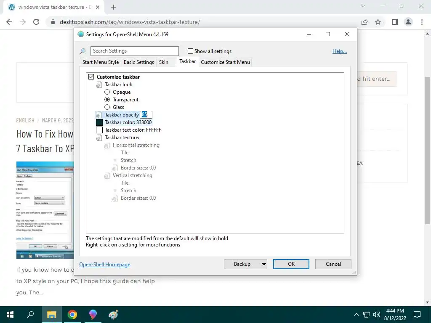
Task: Open the Chrome profile avatar
Action: (x=408, y=22)
